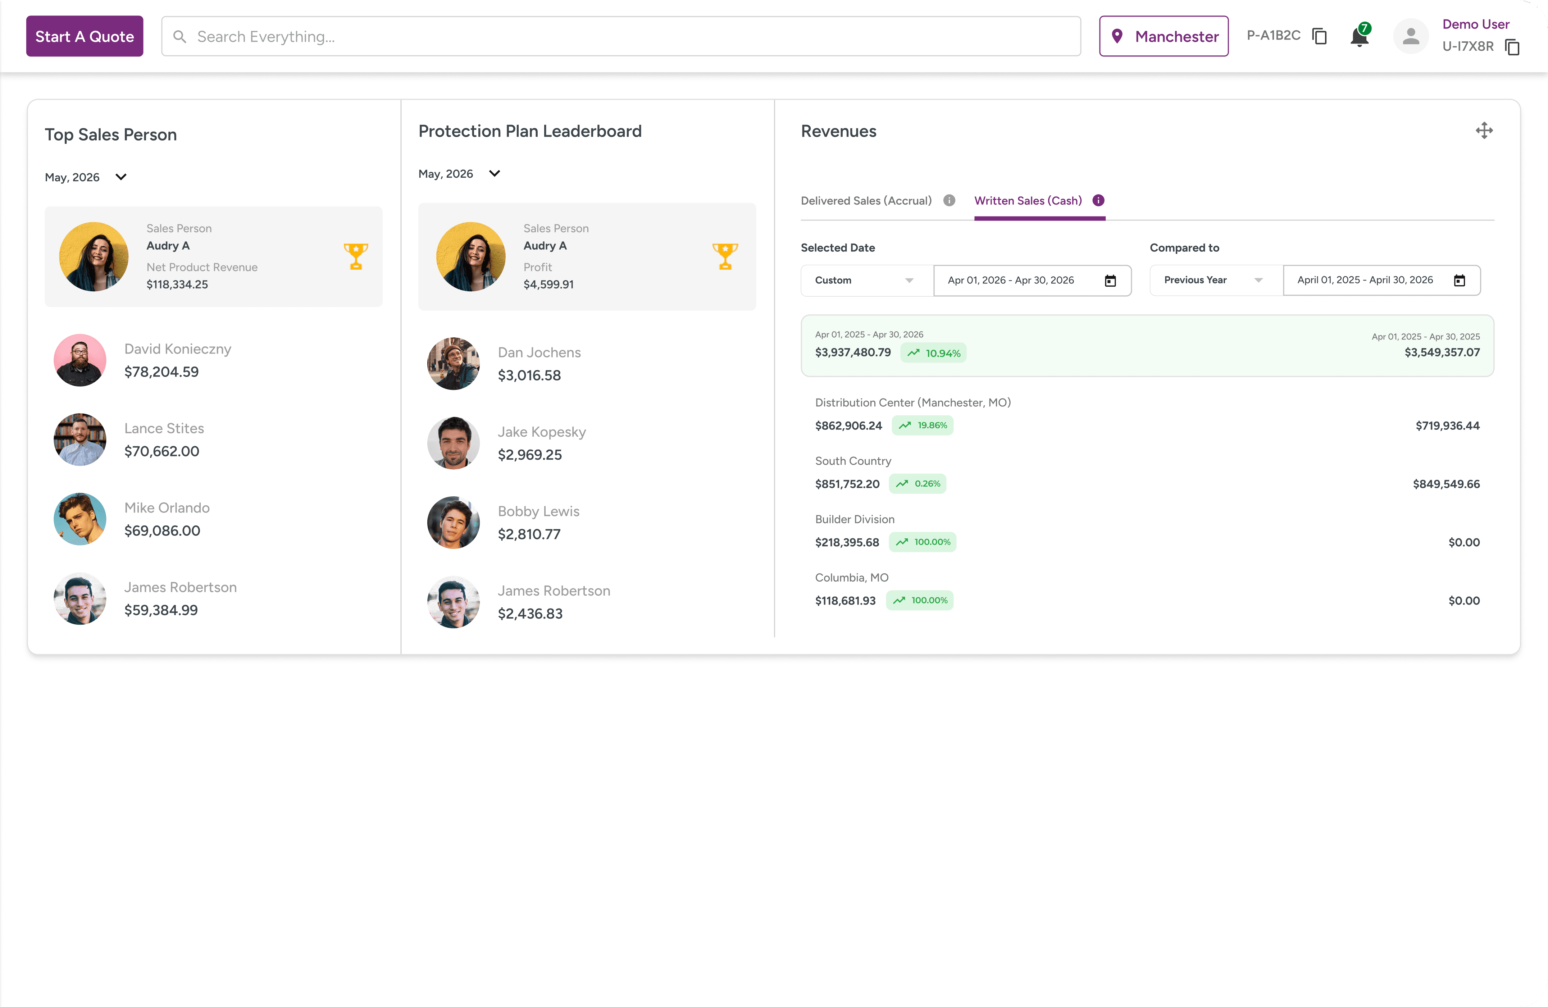
Task: Click trophy icon in Protection Plan card
Action: click(725, 256)
